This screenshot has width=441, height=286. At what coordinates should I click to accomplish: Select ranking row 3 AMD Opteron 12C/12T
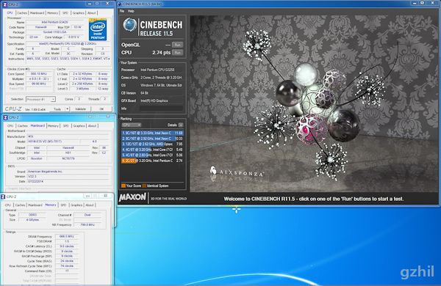click(x=152, y=144)
